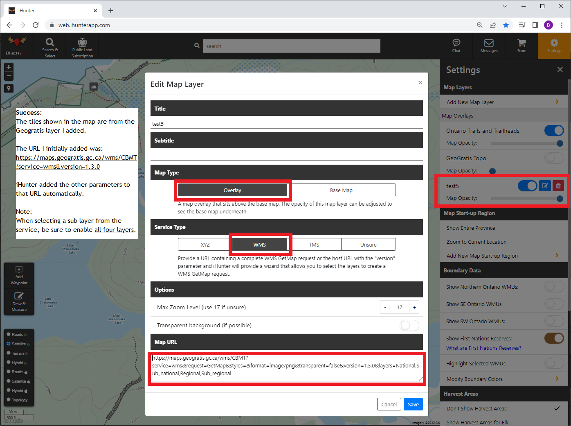Click the Map URL text area
This screenshot has width=571, height=426.
pyautogui.click(x=287, y=368)
